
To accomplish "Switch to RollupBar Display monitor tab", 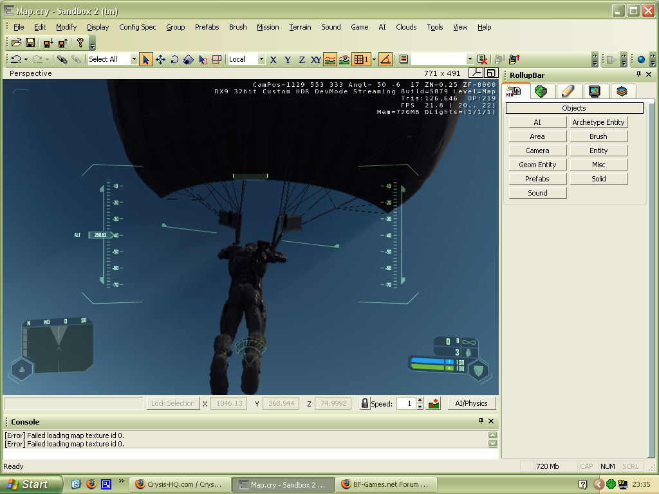I will click(x=595, y=91).
